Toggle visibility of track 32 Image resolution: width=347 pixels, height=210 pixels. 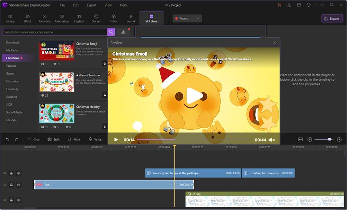tap(18, 200)
